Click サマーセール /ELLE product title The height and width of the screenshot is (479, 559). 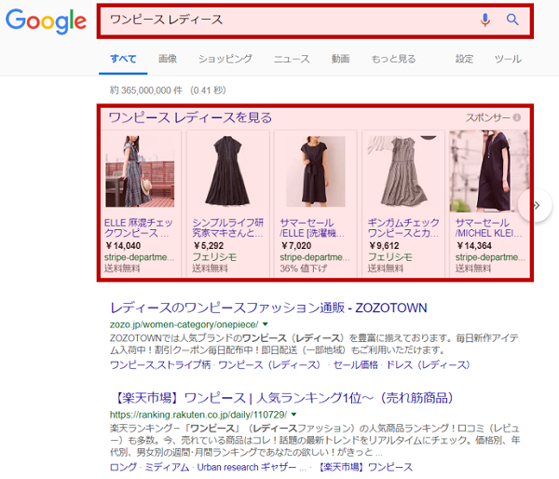(312, 228)
